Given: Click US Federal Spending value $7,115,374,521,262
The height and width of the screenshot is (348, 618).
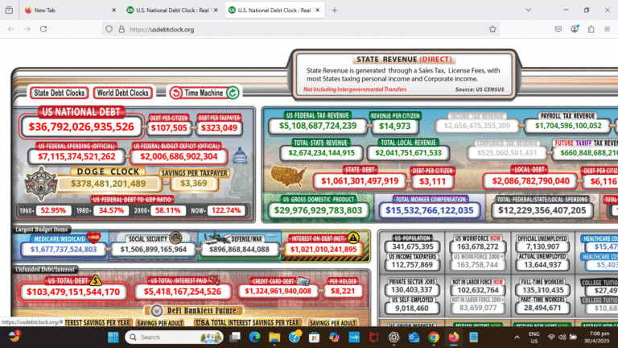Looking at the screenshot, I should click(77, 156).
